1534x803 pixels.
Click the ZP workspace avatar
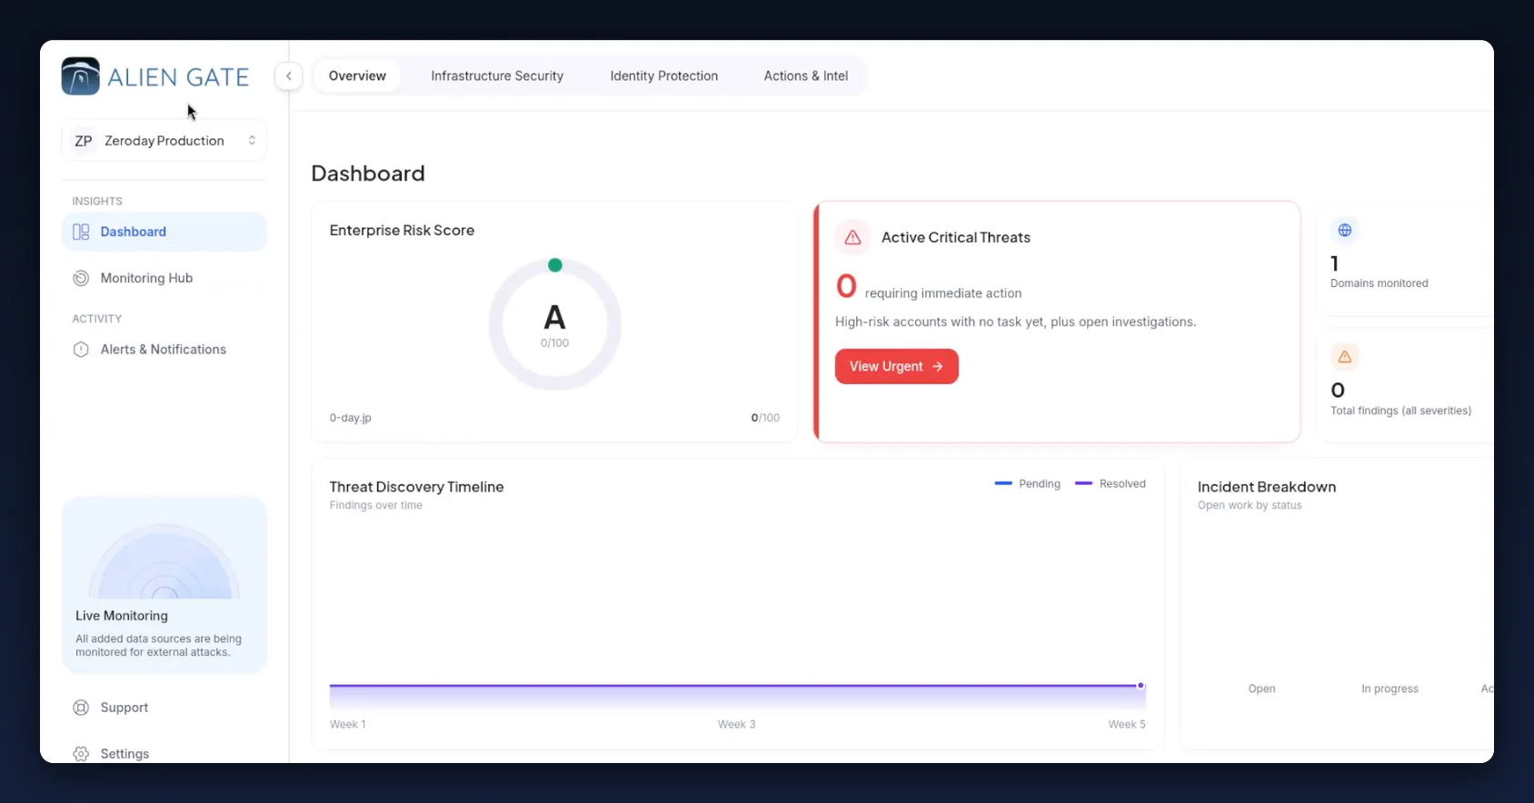coord(84,141)
